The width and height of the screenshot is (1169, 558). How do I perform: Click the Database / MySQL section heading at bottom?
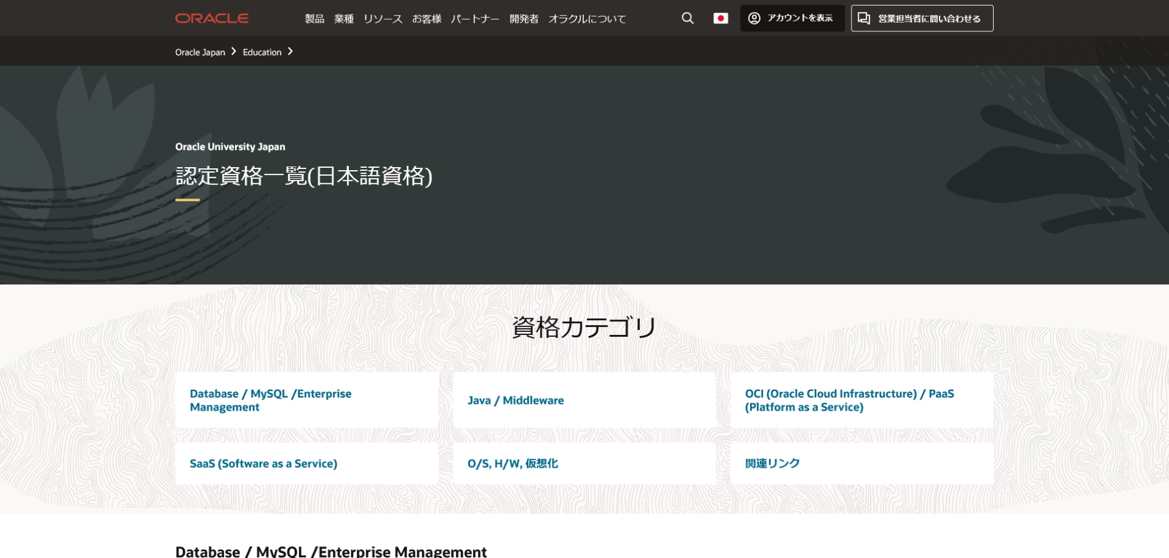(x=331, y=551)
